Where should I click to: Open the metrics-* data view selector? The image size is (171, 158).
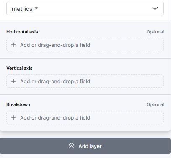(85, 8)
